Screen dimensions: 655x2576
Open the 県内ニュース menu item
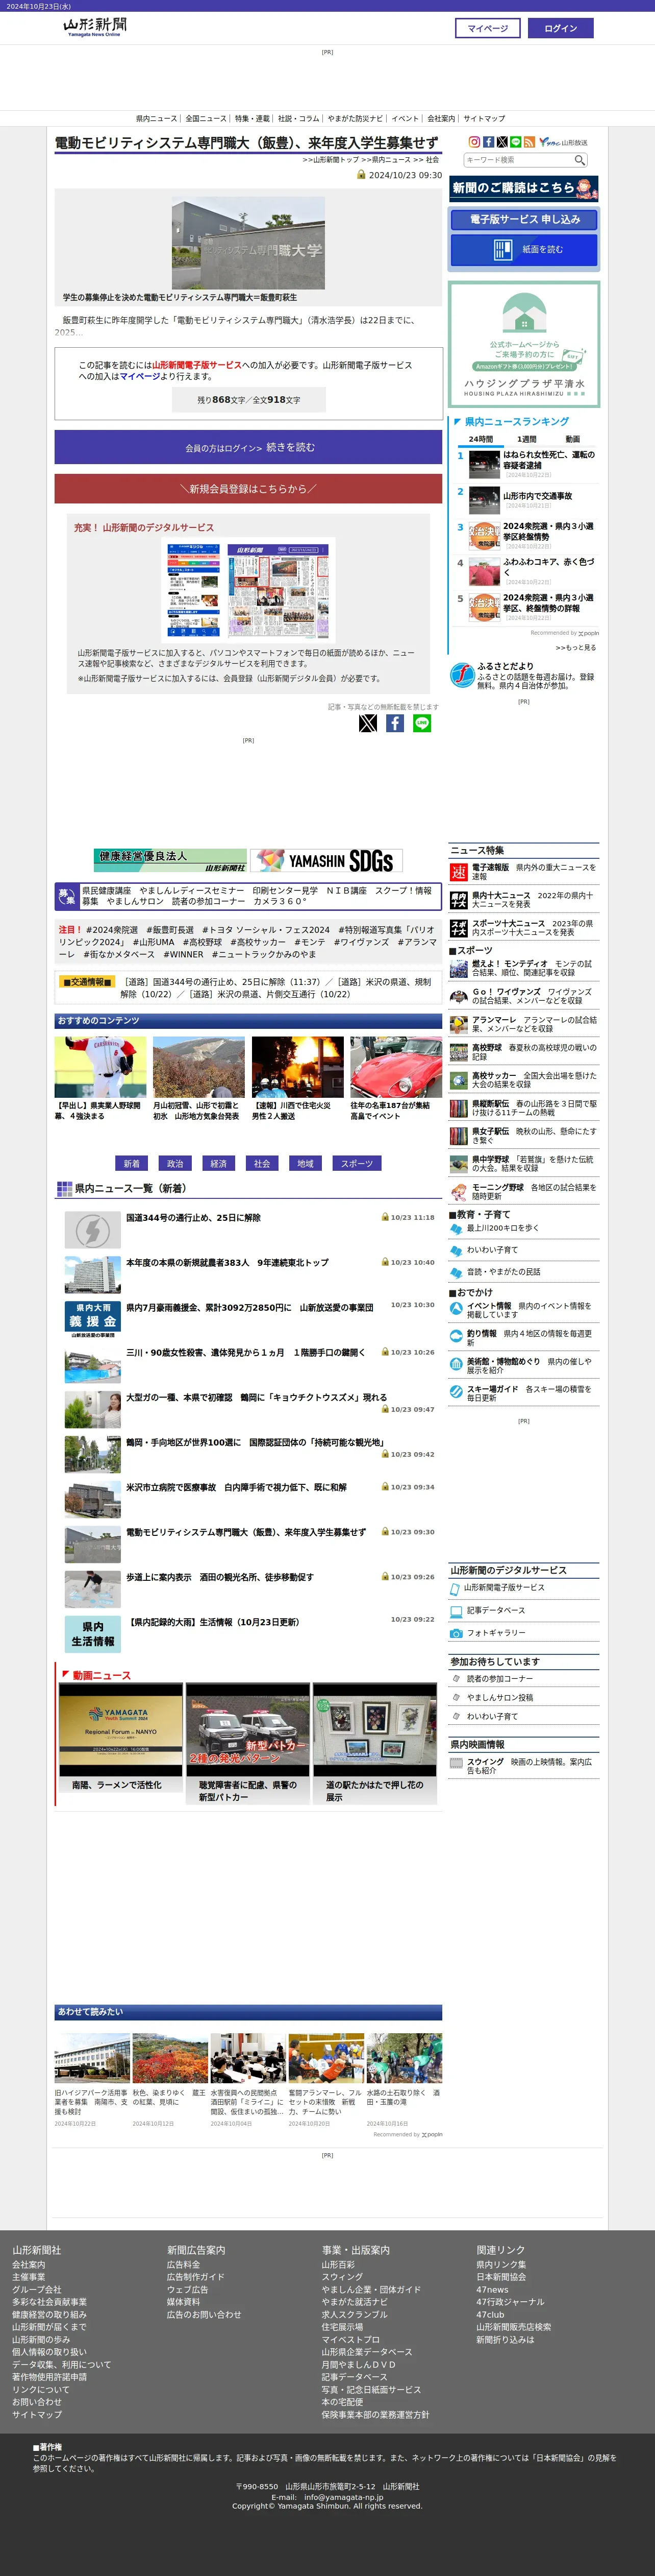coord(156,118)
